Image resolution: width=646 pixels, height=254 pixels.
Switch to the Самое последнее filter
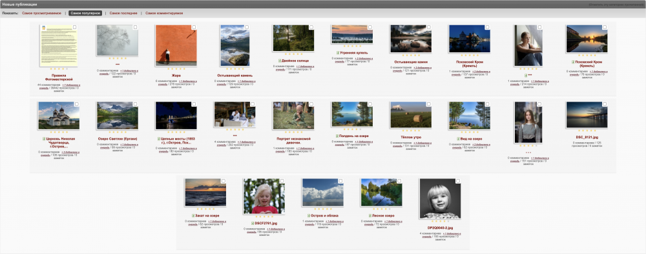tap(123, 13)
